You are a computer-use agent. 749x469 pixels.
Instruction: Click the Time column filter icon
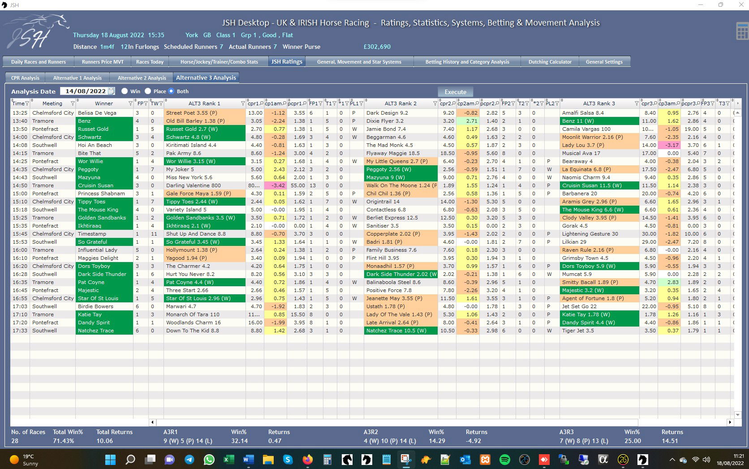(27, 103)
